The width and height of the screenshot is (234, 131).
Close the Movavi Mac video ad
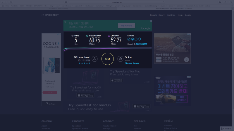(190, 34)
